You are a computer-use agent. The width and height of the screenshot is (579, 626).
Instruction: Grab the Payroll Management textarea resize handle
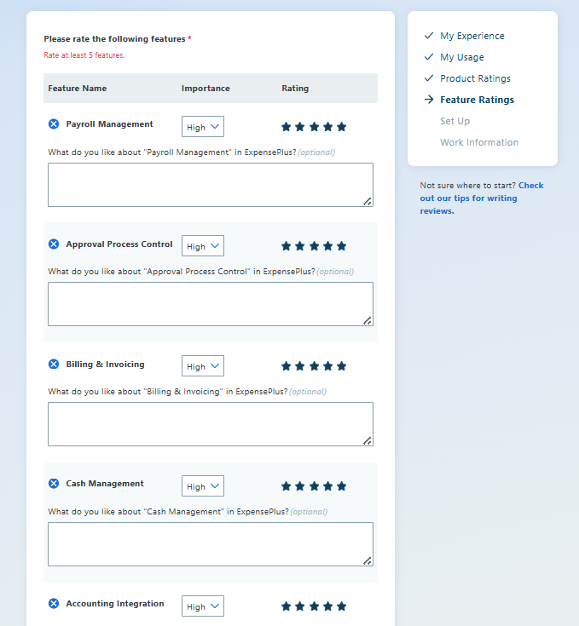point(368,202)
